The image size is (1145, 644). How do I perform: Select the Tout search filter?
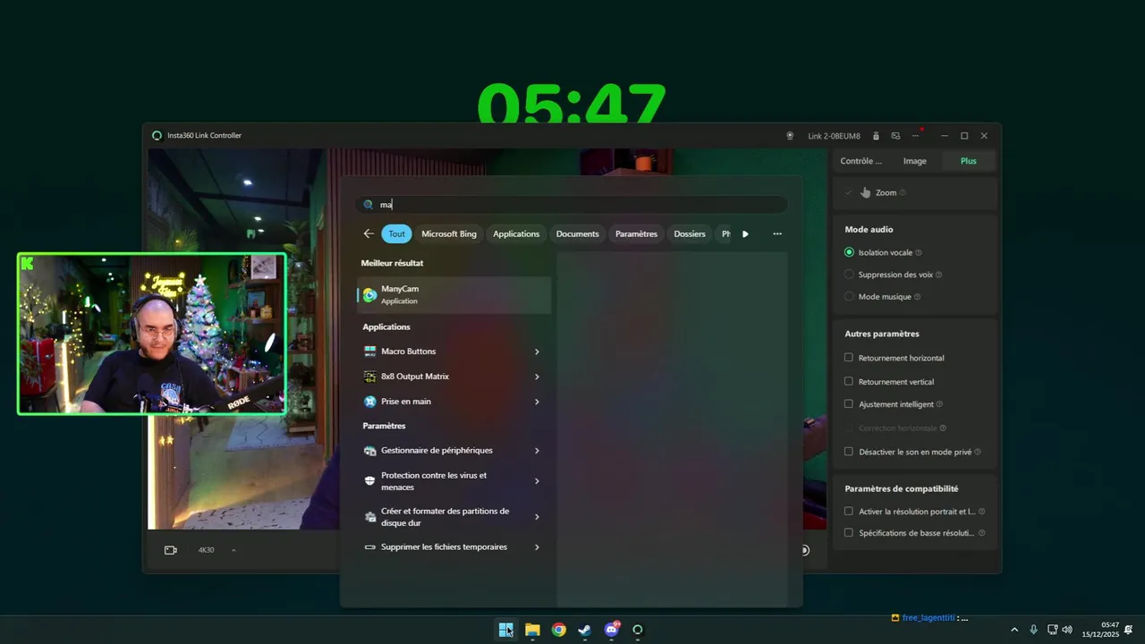pyautogui.click(x=396, y=233)
